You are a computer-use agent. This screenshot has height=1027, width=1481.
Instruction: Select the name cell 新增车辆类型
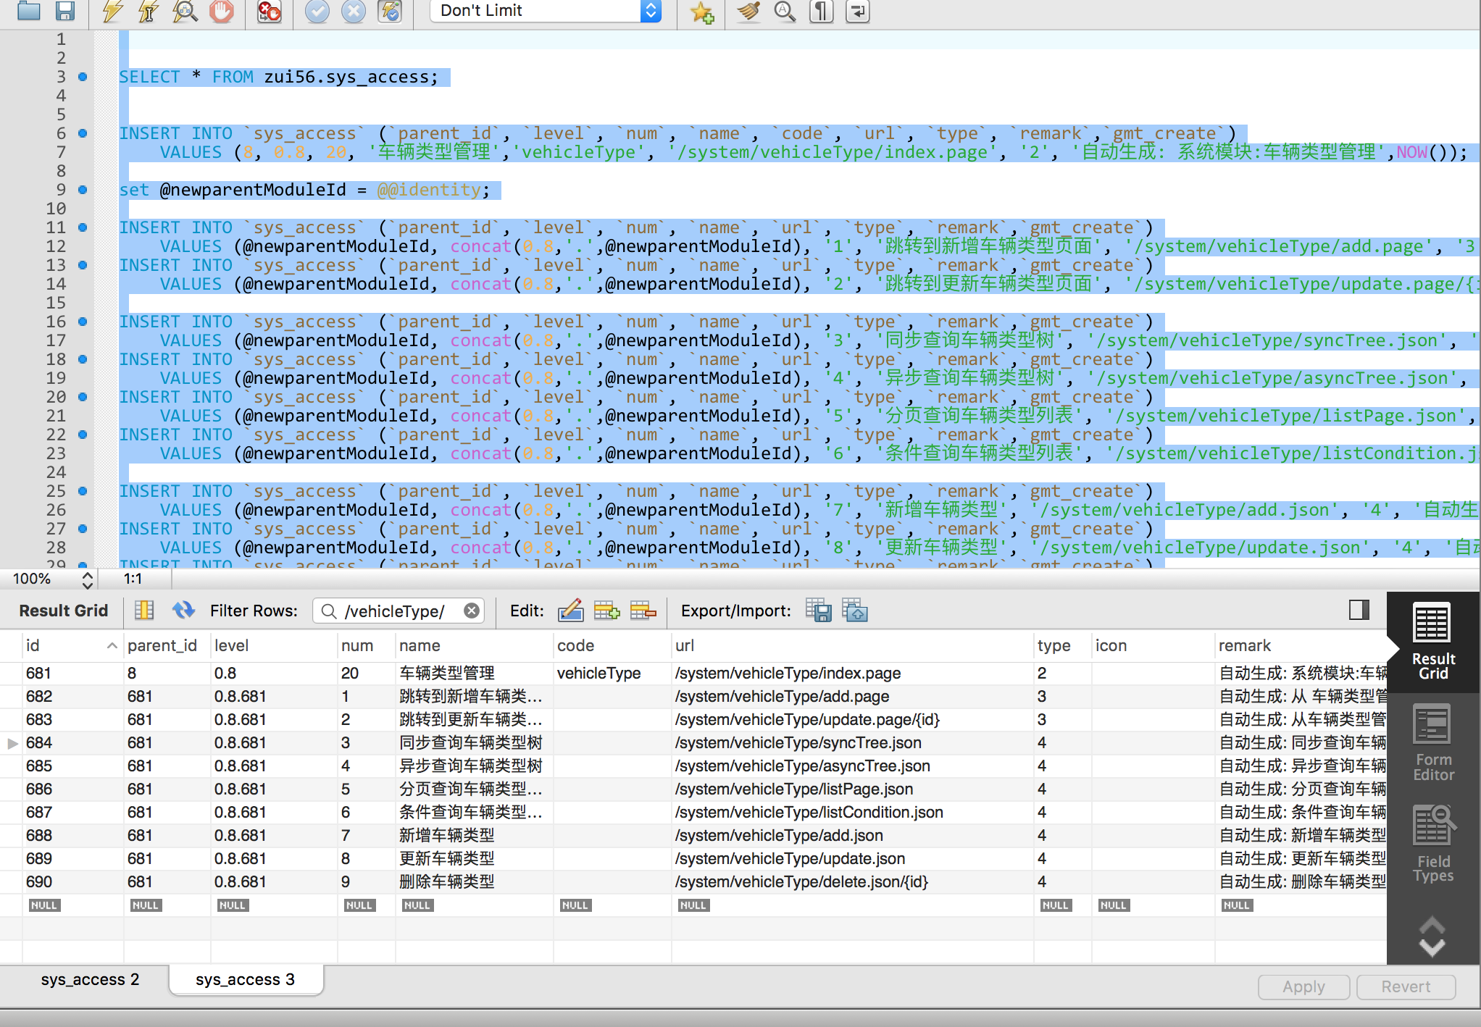475,835
